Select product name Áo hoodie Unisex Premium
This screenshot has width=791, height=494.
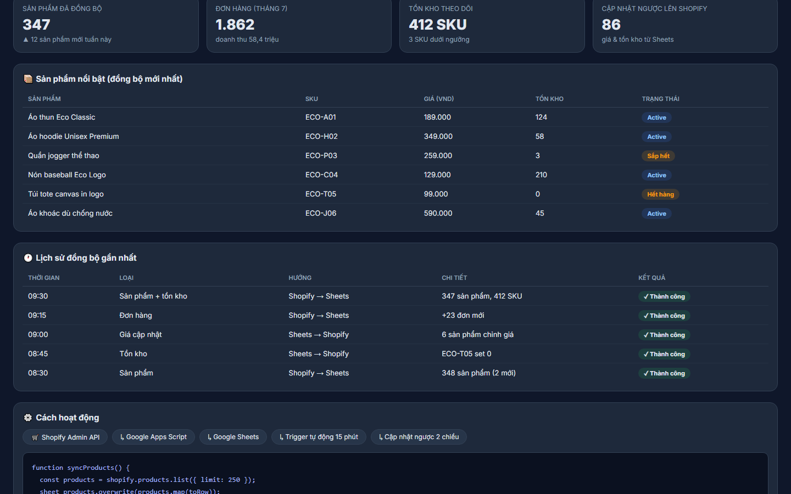(x=74, y=137)
